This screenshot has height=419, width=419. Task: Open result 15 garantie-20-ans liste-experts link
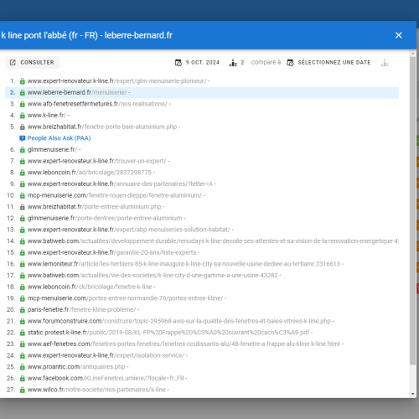[x=111, y=252]
